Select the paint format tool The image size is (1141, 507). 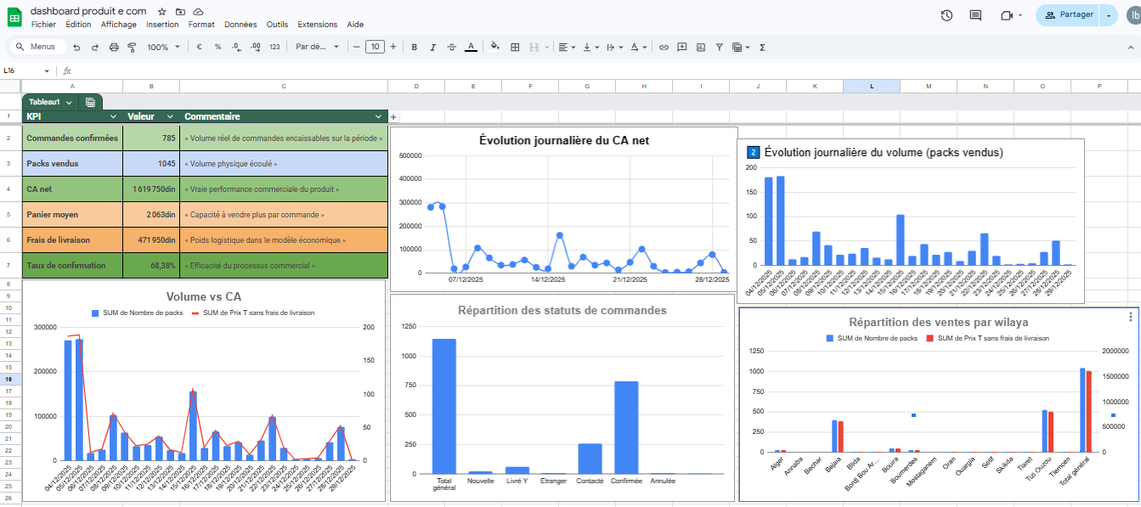pyautogui.click(x=131, y=48)
